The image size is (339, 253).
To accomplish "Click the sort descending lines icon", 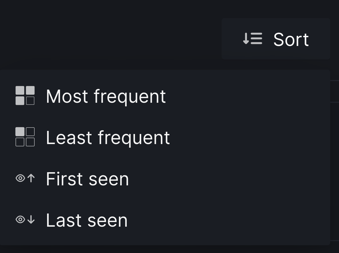I will 252,39.
